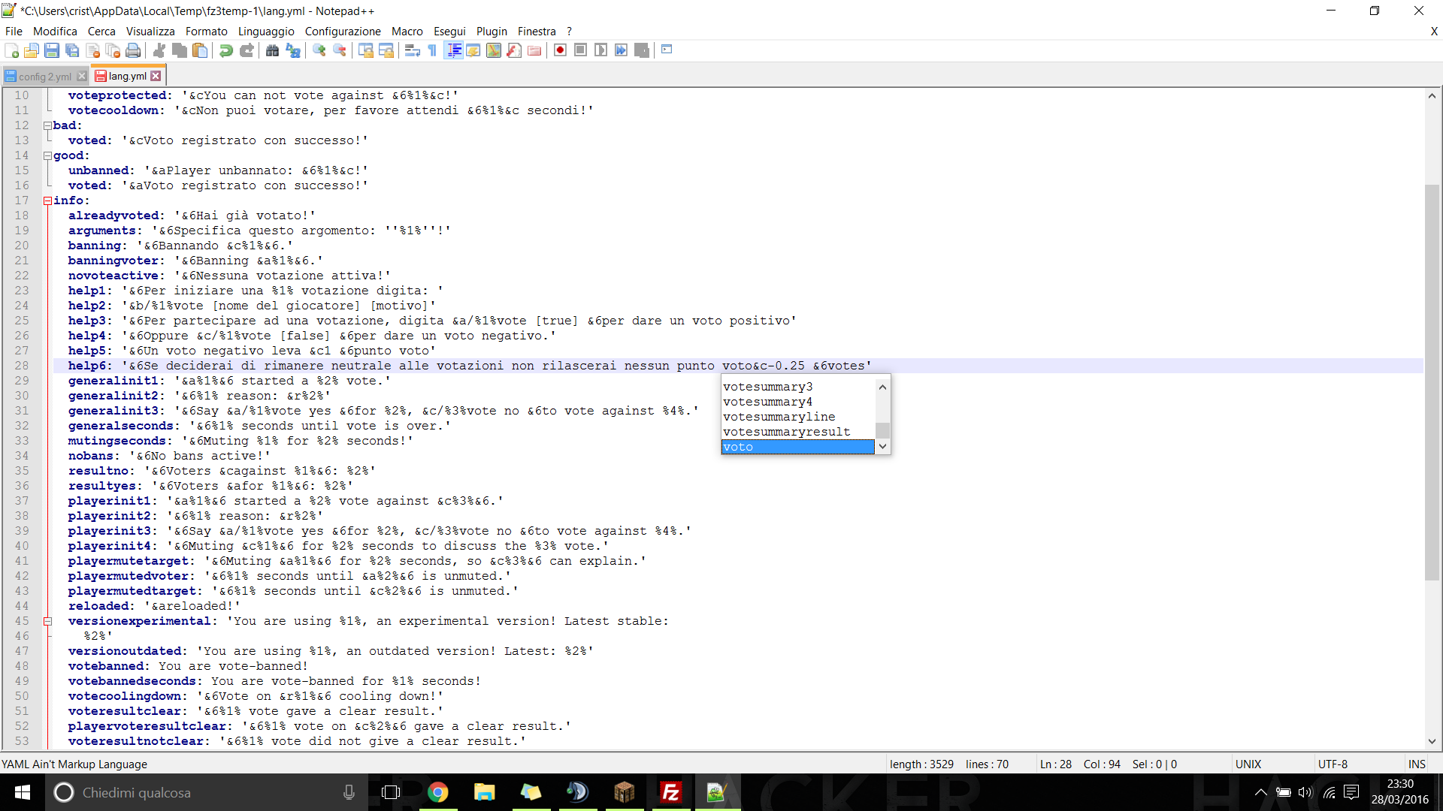The height and width of the screenshot is (811, 1443).
Task: Collapse the versionexperimental fold marker
Action: coord(47,621)
